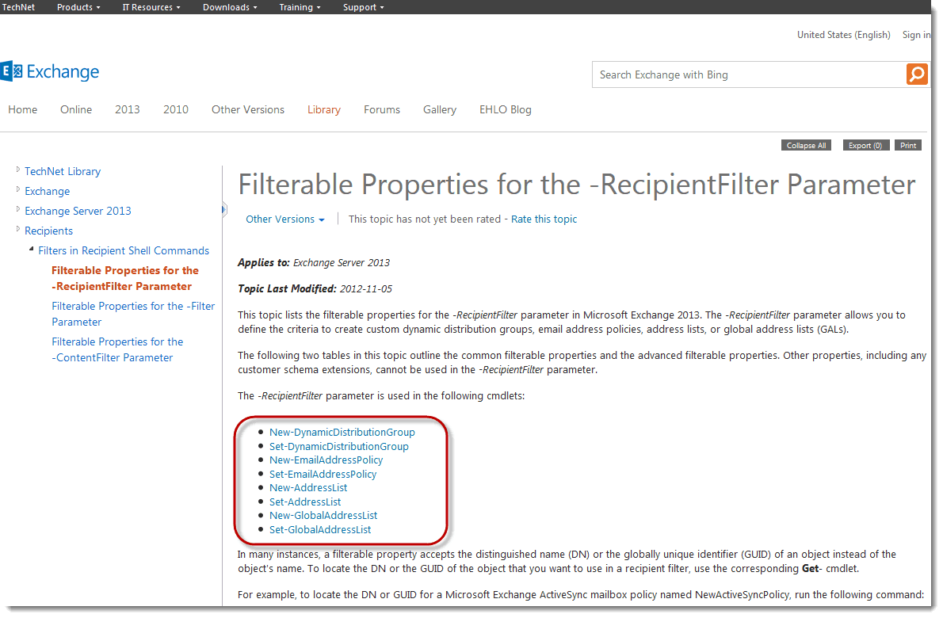
Task: Click the Rate this topic link
Action: [544, 219]
